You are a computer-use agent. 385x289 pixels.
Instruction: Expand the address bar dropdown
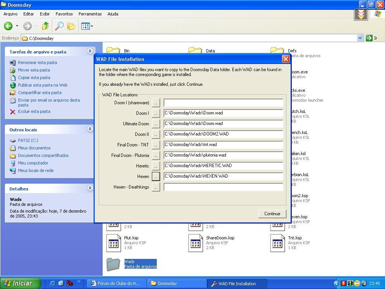(360, 38)
